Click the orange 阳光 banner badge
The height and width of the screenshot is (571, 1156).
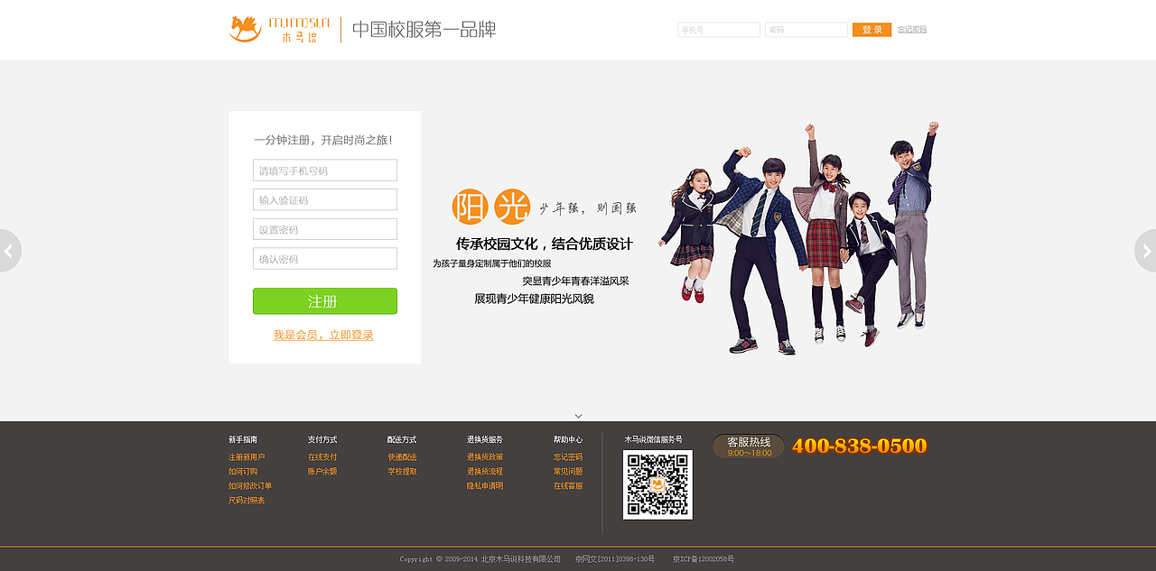pos(490,207)
